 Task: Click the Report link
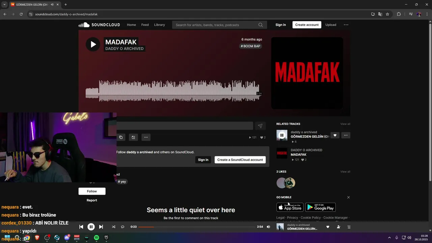(92, 200)
